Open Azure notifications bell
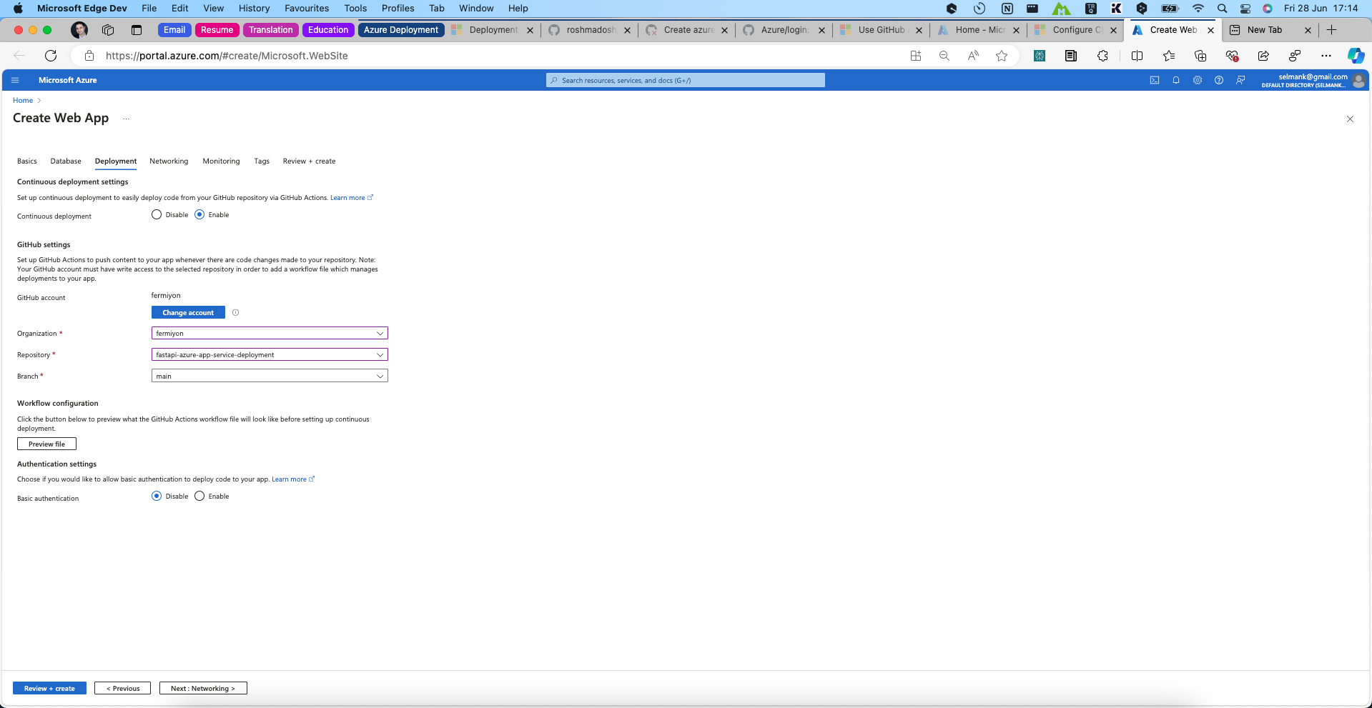Viewport: 1372px width, 708px height. [x=1176, y=80]
